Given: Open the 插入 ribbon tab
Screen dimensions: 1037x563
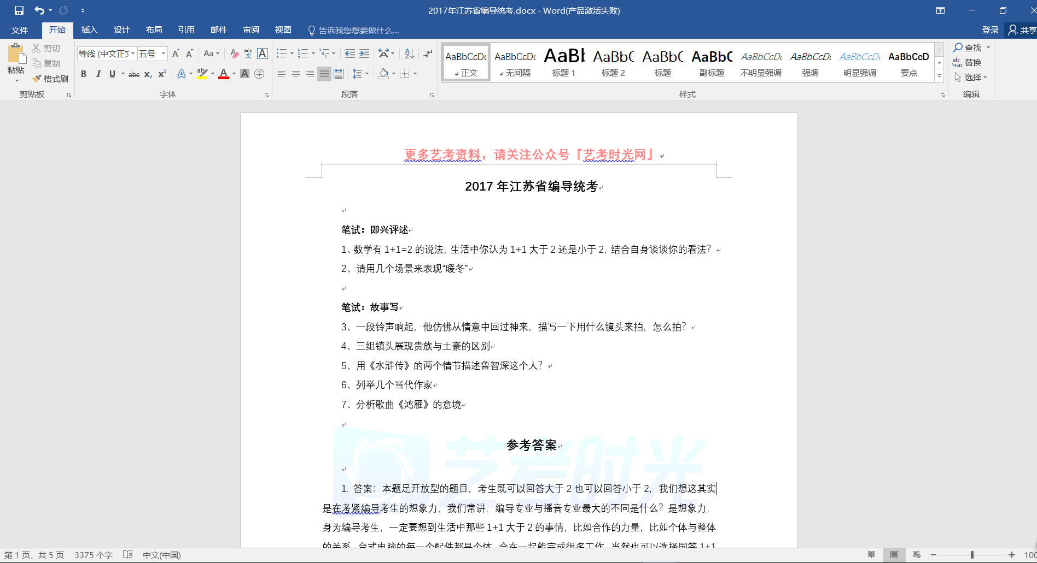Looking at the screenshot, I should pos(89,30).
